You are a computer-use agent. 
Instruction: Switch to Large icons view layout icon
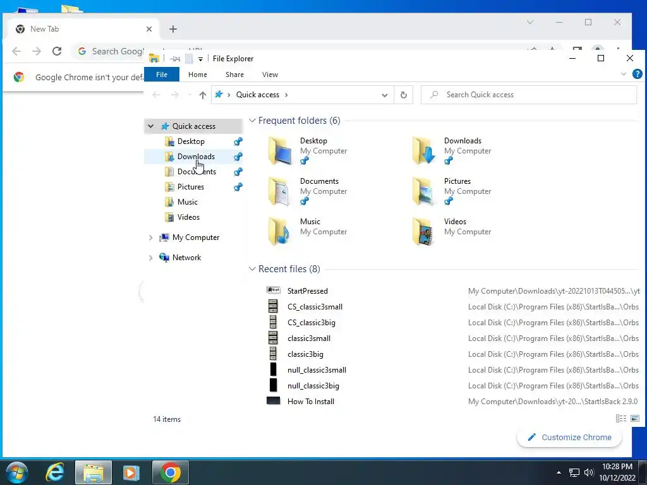point(635,419)
